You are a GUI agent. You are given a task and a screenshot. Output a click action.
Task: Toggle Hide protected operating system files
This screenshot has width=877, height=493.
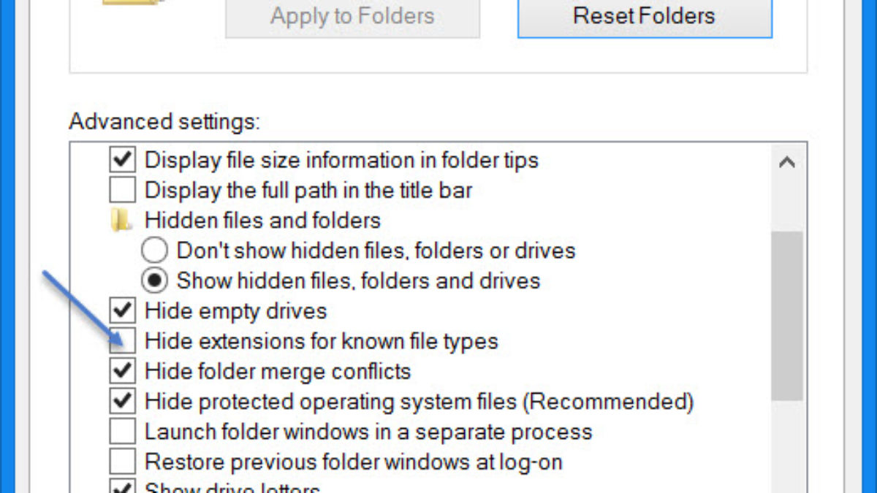(x=123, y=401)
